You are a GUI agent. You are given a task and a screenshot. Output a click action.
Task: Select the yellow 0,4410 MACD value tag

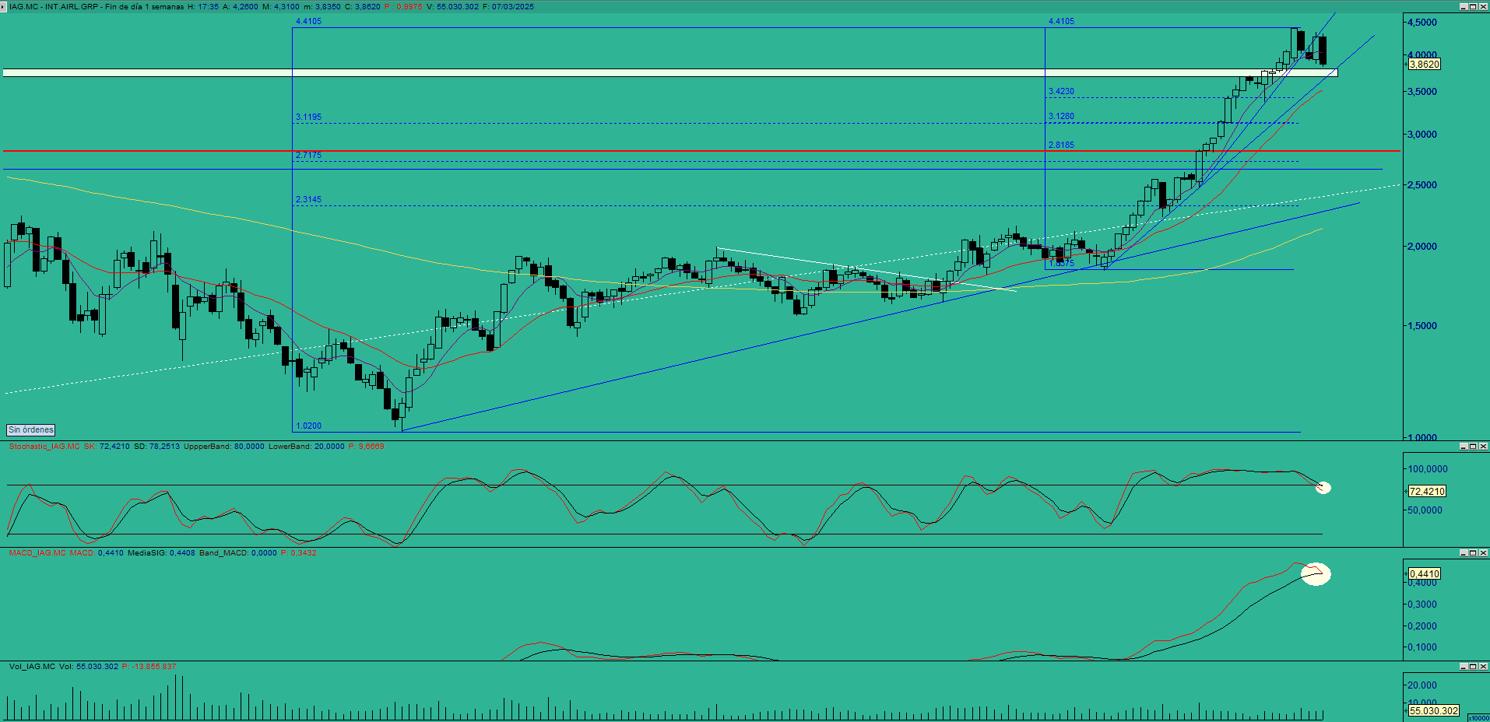click(x=1425, y=574)
